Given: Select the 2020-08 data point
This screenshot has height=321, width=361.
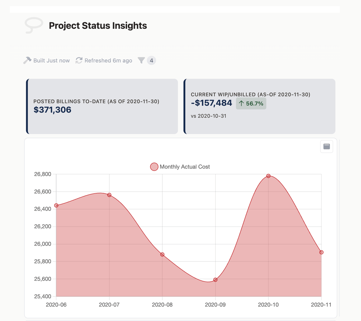Looking at the screenshot, I should coord(162,254).
